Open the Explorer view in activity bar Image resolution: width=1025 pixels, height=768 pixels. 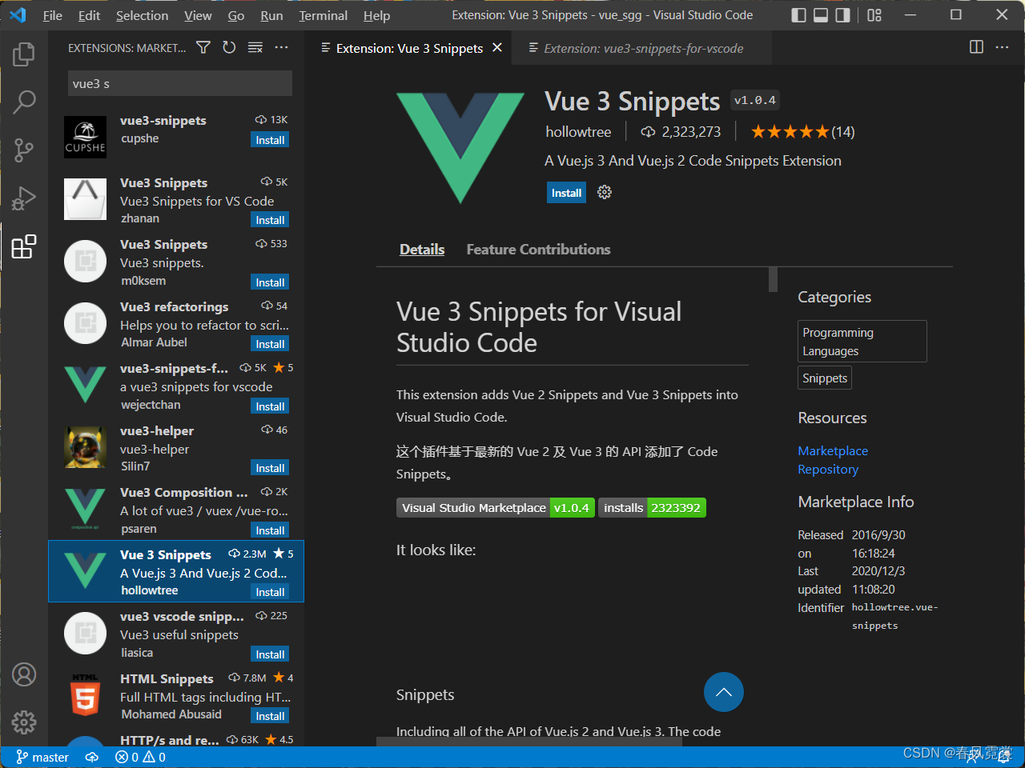coord(24,54)
